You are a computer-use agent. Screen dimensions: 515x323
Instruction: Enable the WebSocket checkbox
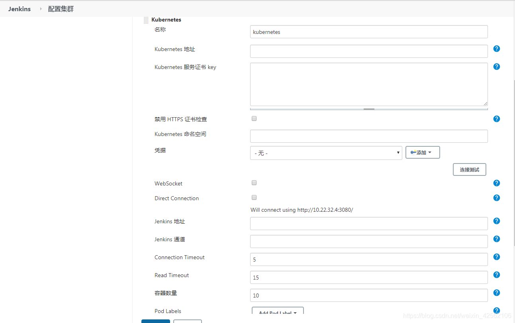(254, 183)
